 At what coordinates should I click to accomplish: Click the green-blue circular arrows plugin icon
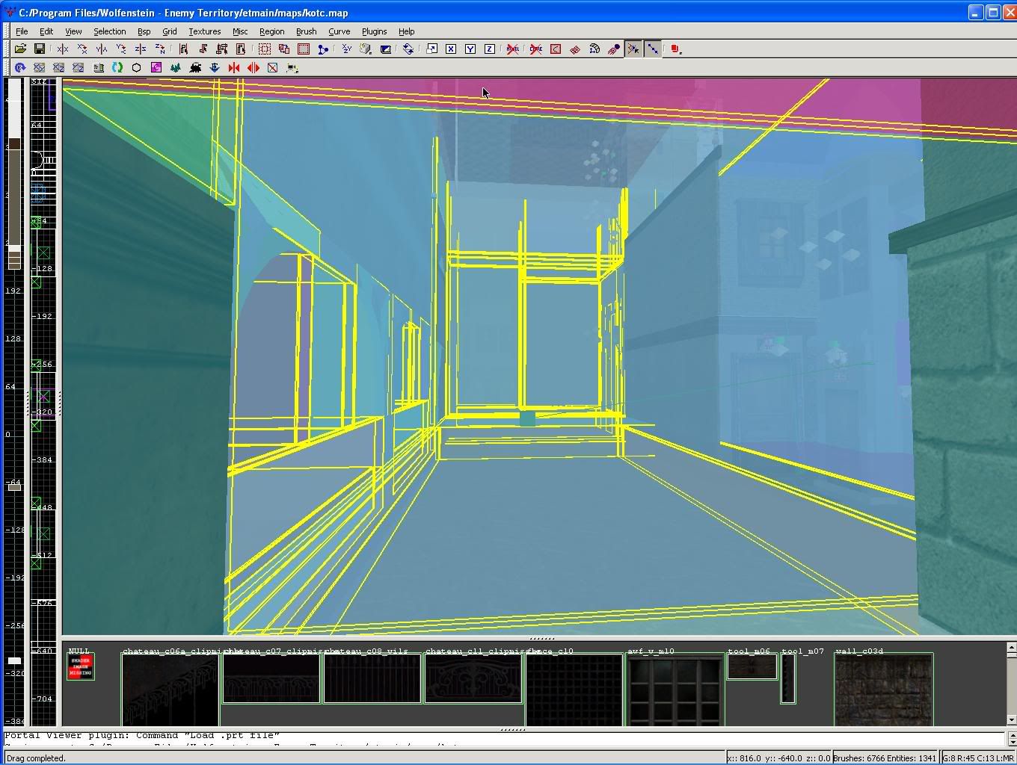click(x=117, y=68)
